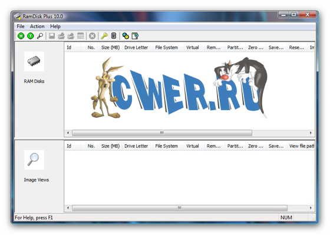Click the RAM Disks label
The width and height of the screenshot is (330, 235).
[x=34, y=81]
